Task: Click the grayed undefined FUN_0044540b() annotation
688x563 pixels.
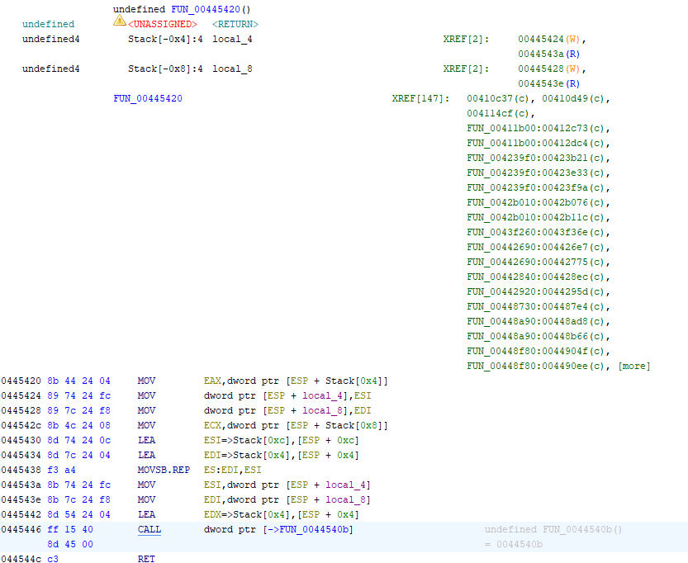Action: tap(553, 530)
